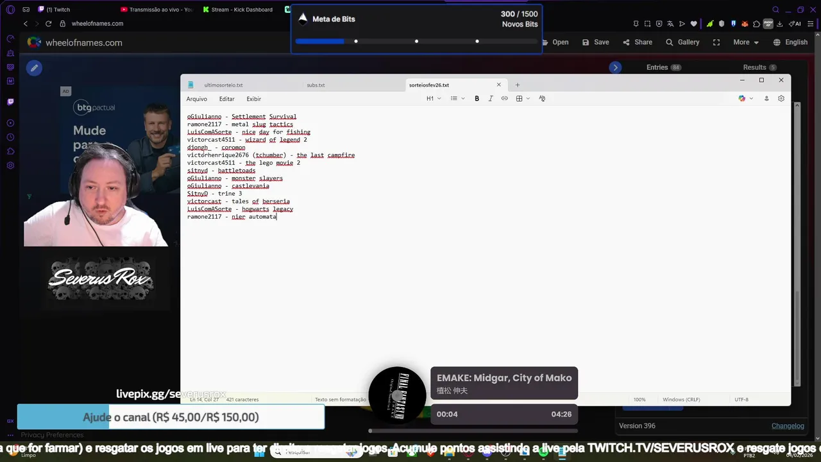Click the clear formatting icon
821x462 pixels.
[x=542, y=98]
